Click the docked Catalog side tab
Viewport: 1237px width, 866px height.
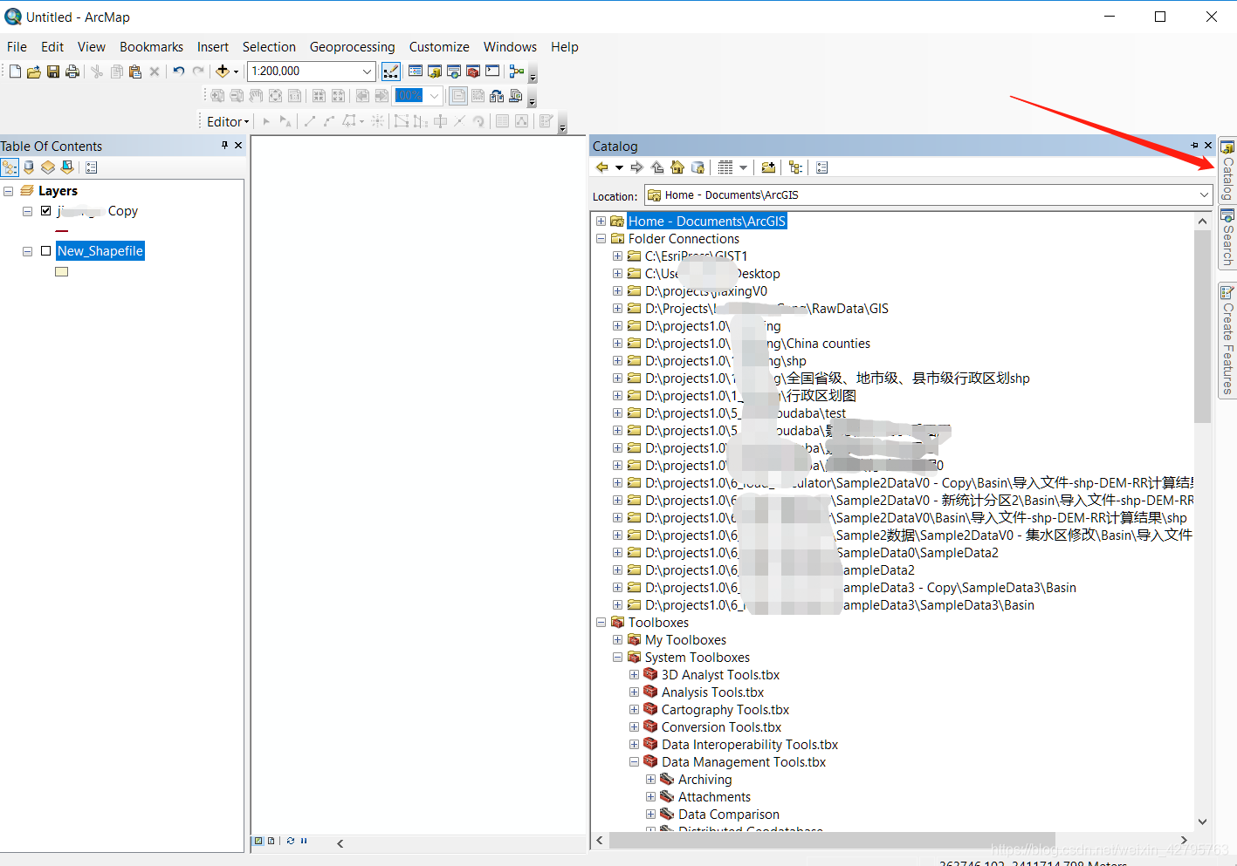click(x=1227, y=171)
